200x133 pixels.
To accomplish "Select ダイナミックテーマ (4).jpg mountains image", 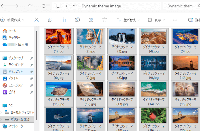I will tap(154, 41).
